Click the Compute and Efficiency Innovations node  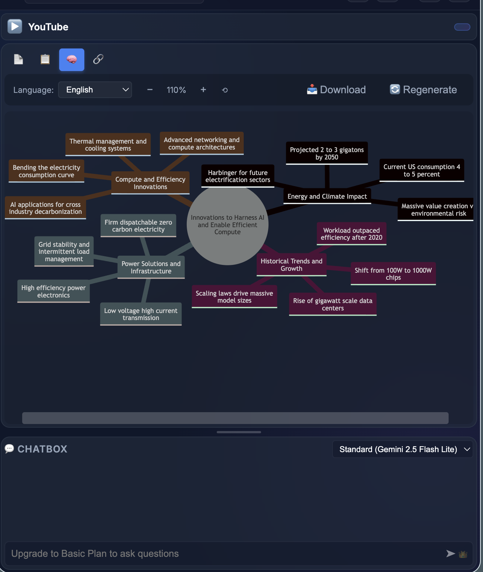[x=150, y=183]
